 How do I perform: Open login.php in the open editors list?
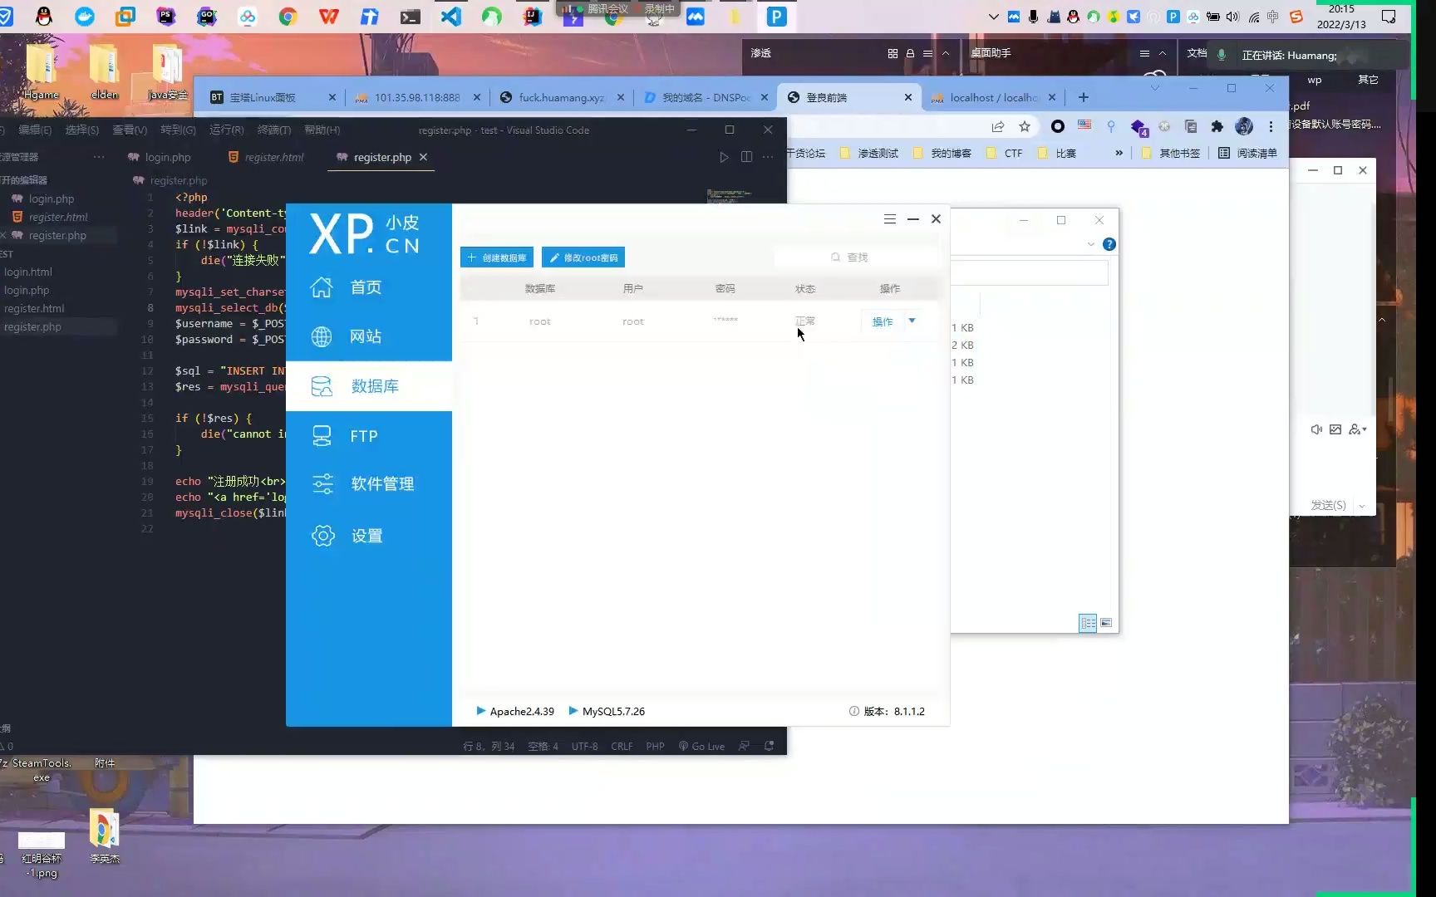point(52,199)
